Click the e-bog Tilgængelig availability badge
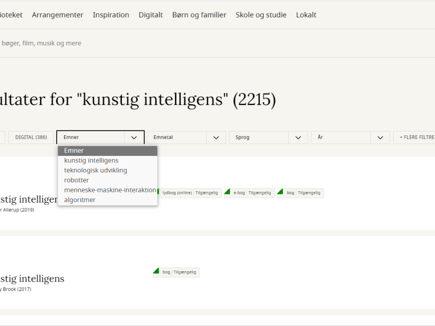Screen dimensions: 435x326 coord(249,193)
